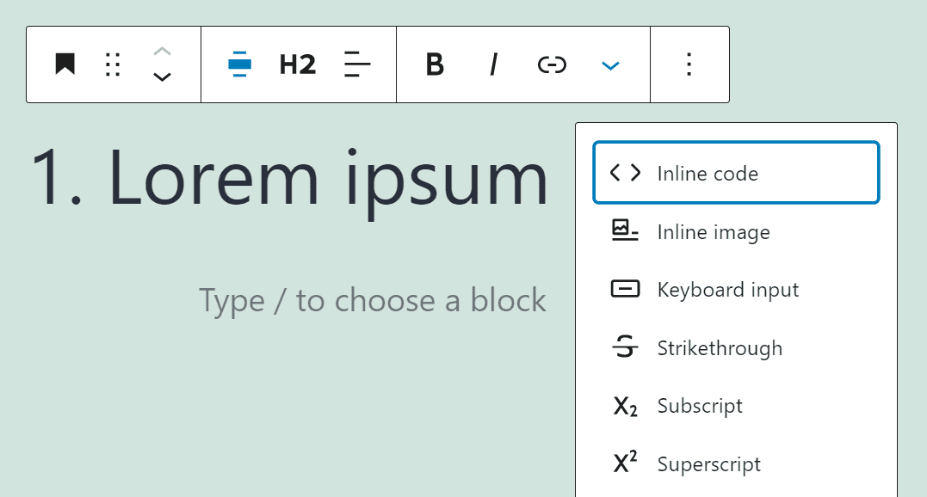
Task: Toggle Strikethrough formatting
Action: click(x=720, y=347)
